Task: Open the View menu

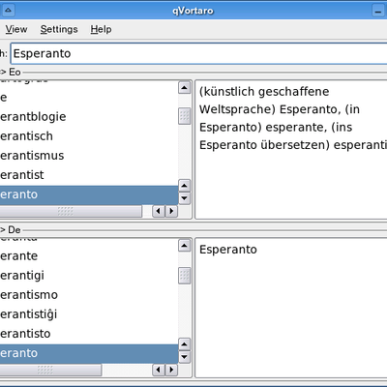Action: click(16, 29)
